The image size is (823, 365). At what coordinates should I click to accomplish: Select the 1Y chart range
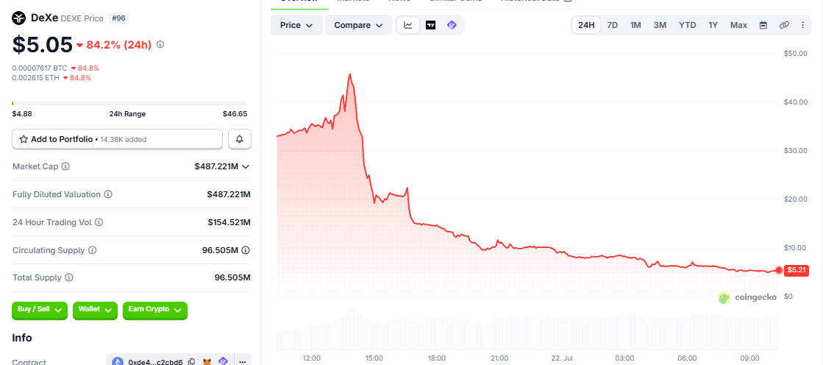point(713,25)
